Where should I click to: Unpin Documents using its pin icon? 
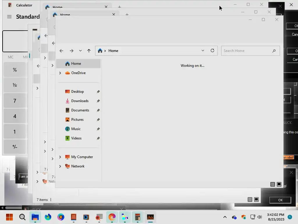coord(98,110)
